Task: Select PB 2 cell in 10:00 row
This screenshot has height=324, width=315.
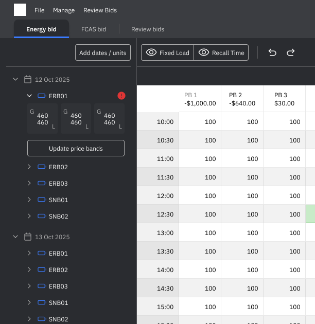Action: tap(242, 122)
